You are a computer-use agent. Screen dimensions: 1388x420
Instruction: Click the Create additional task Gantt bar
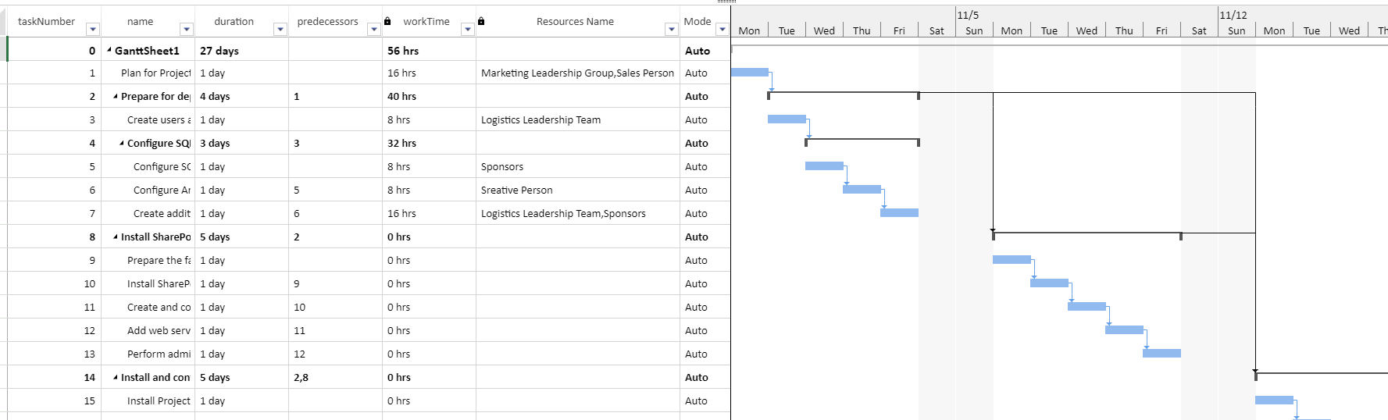(x=899, y=213)
